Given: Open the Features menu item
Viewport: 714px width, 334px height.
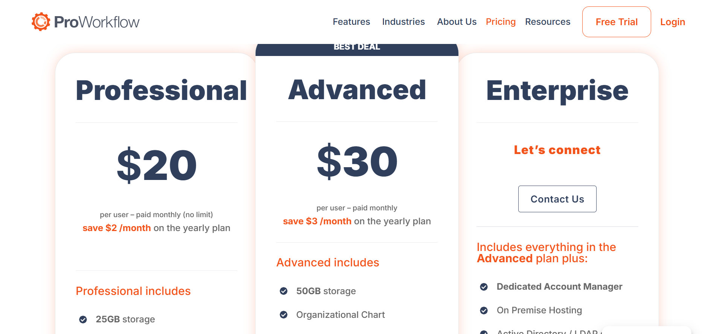Looking at the screenshot, I should 351,22.
